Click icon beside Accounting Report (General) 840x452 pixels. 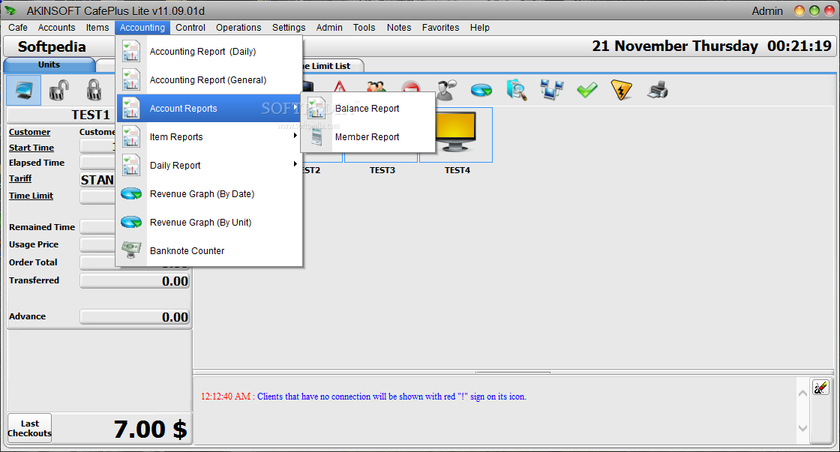(x=131, y=79)
